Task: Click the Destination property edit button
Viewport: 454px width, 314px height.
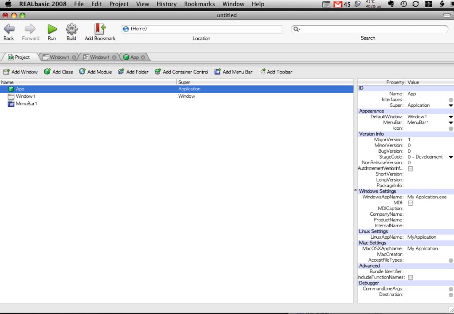Action: coord(451,295)
